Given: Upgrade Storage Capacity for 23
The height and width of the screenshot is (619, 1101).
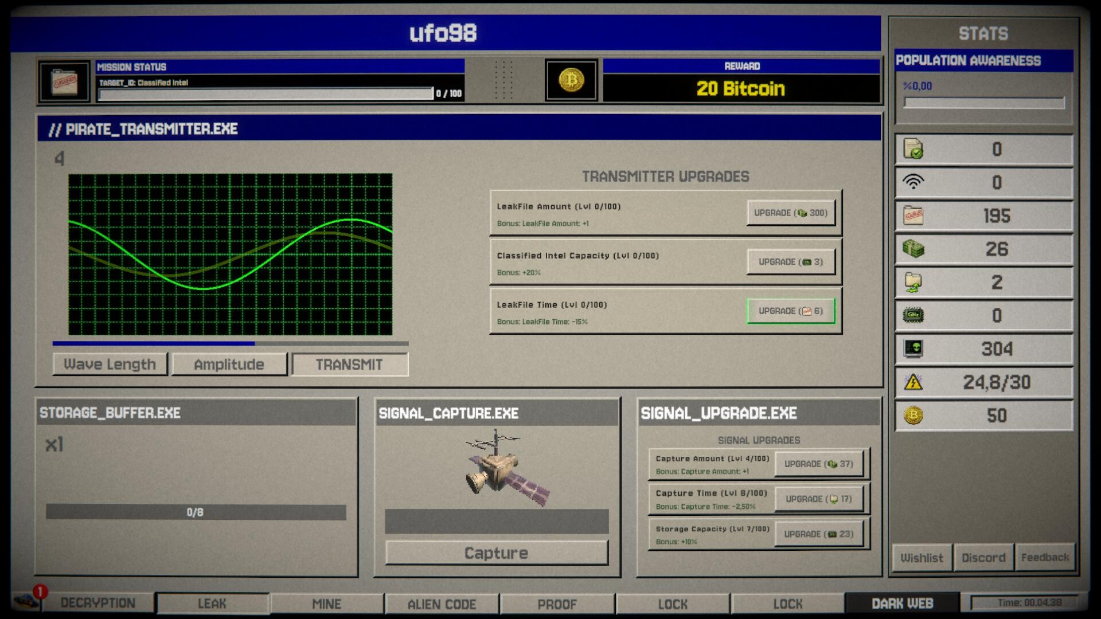Looking at the screenshot, I should (x=818, y=534).
